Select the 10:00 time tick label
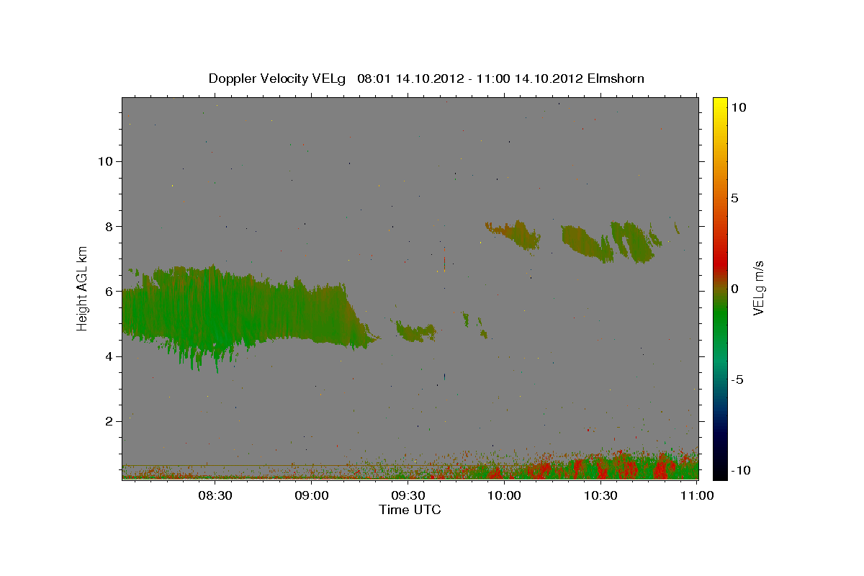Screen dimensions: 864x576 pyautogui.click(x=504, y=495)
